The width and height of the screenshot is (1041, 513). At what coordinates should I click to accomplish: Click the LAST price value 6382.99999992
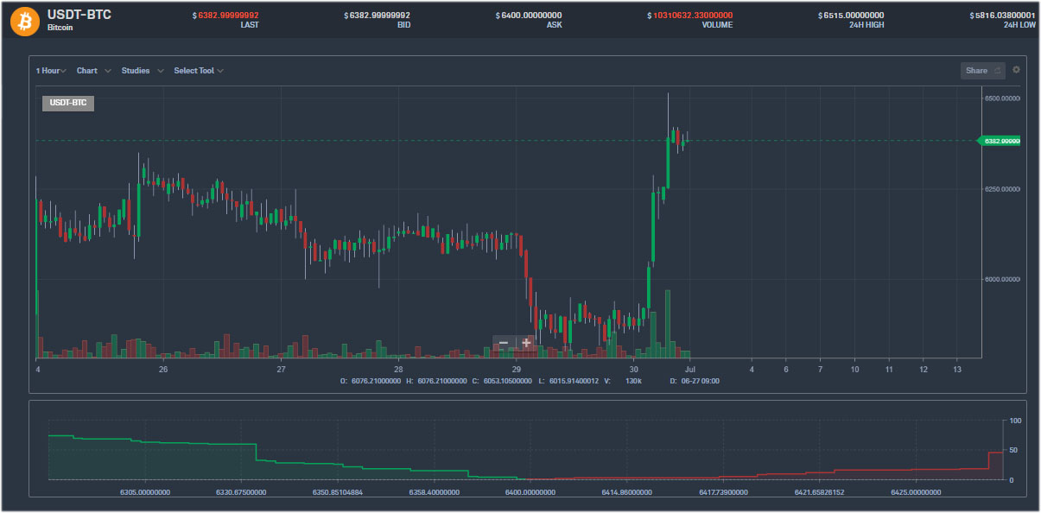[227, 16]
